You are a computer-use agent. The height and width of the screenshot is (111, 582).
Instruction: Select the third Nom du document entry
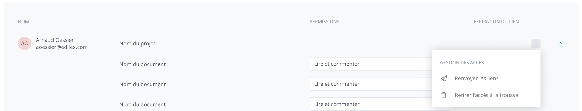[x=143, y=104]
